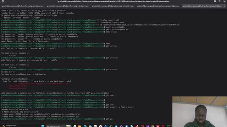Close the active terminal tab
The image size is (227, 127).
[225, 6]
